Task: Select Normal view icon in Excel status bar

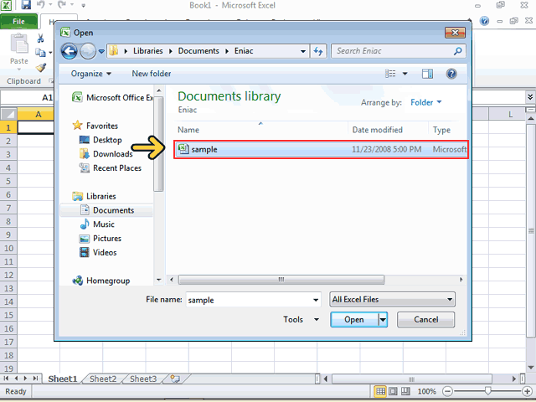Action: point(380,391)
